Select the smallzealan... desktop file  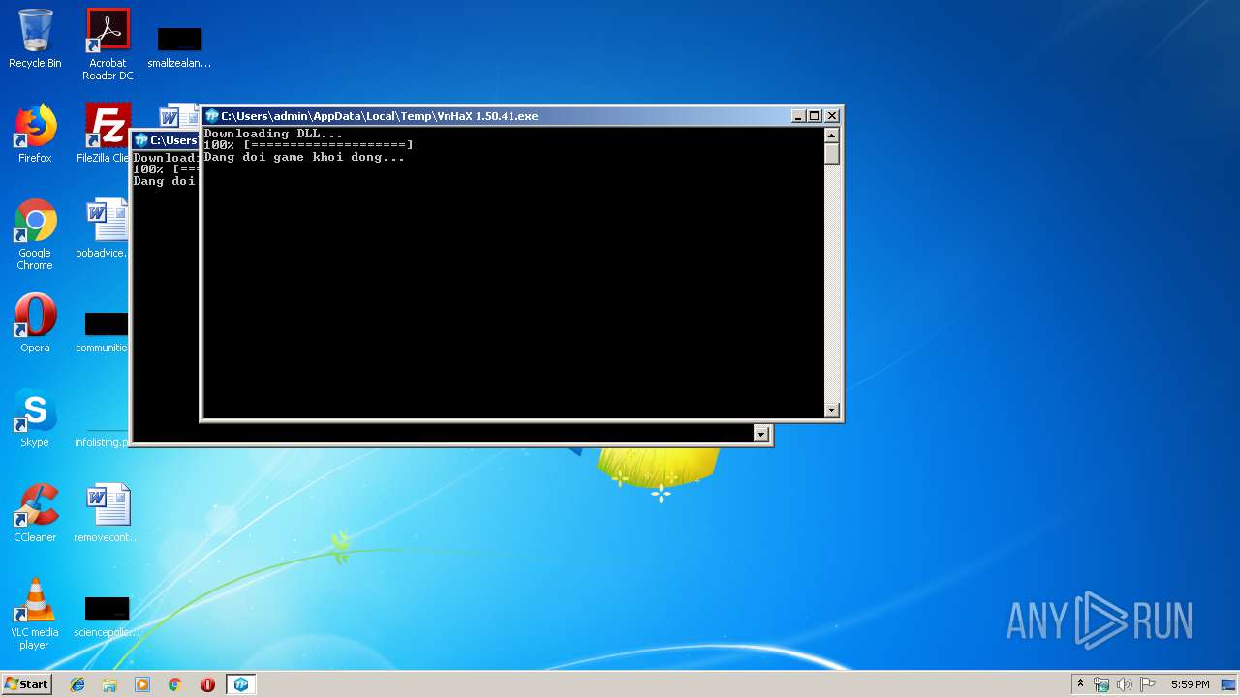(x=179, y=47)
